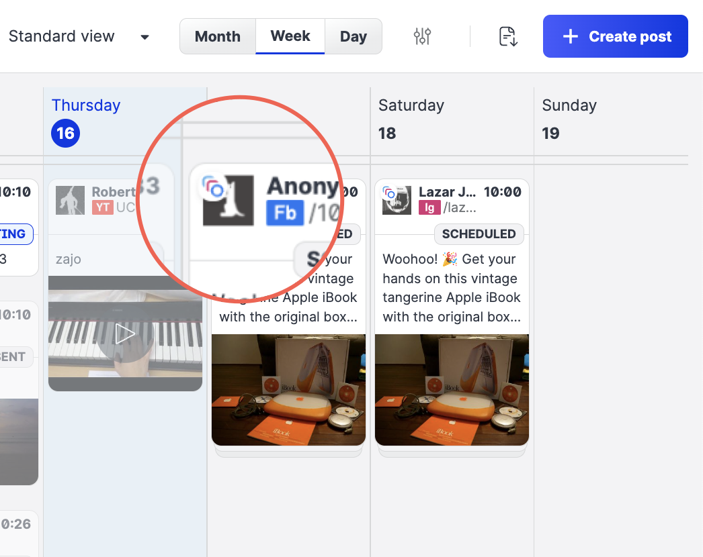Click the Ig network badge on Lazar post
The height and width of the screenshot is (557, 703).
pos(429,208)
